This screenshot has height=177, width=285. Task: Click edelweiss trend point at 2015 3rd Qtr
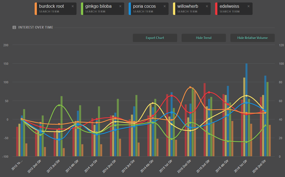(x=209, y=92)
